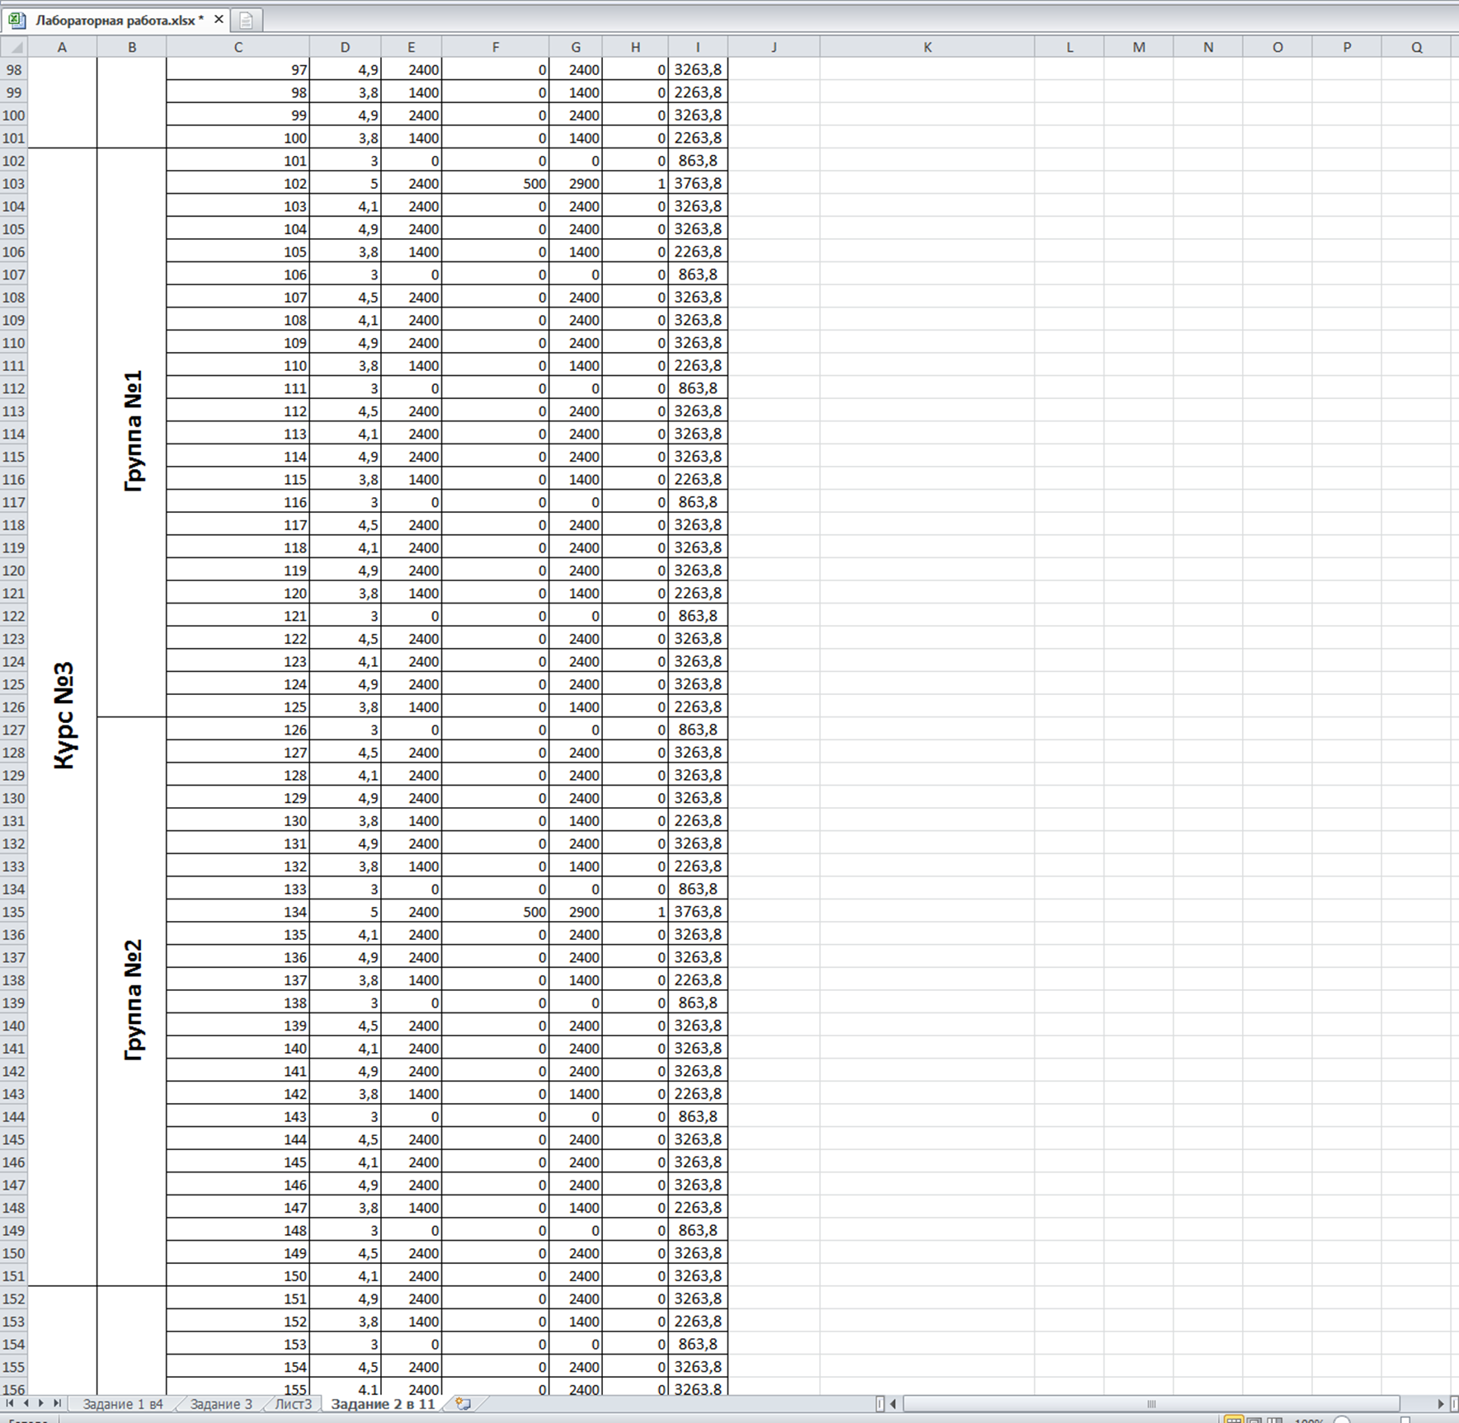Select student number 150 in row 151
This screenshot has width=1459, height=1423.
(x=238, y=1276)
